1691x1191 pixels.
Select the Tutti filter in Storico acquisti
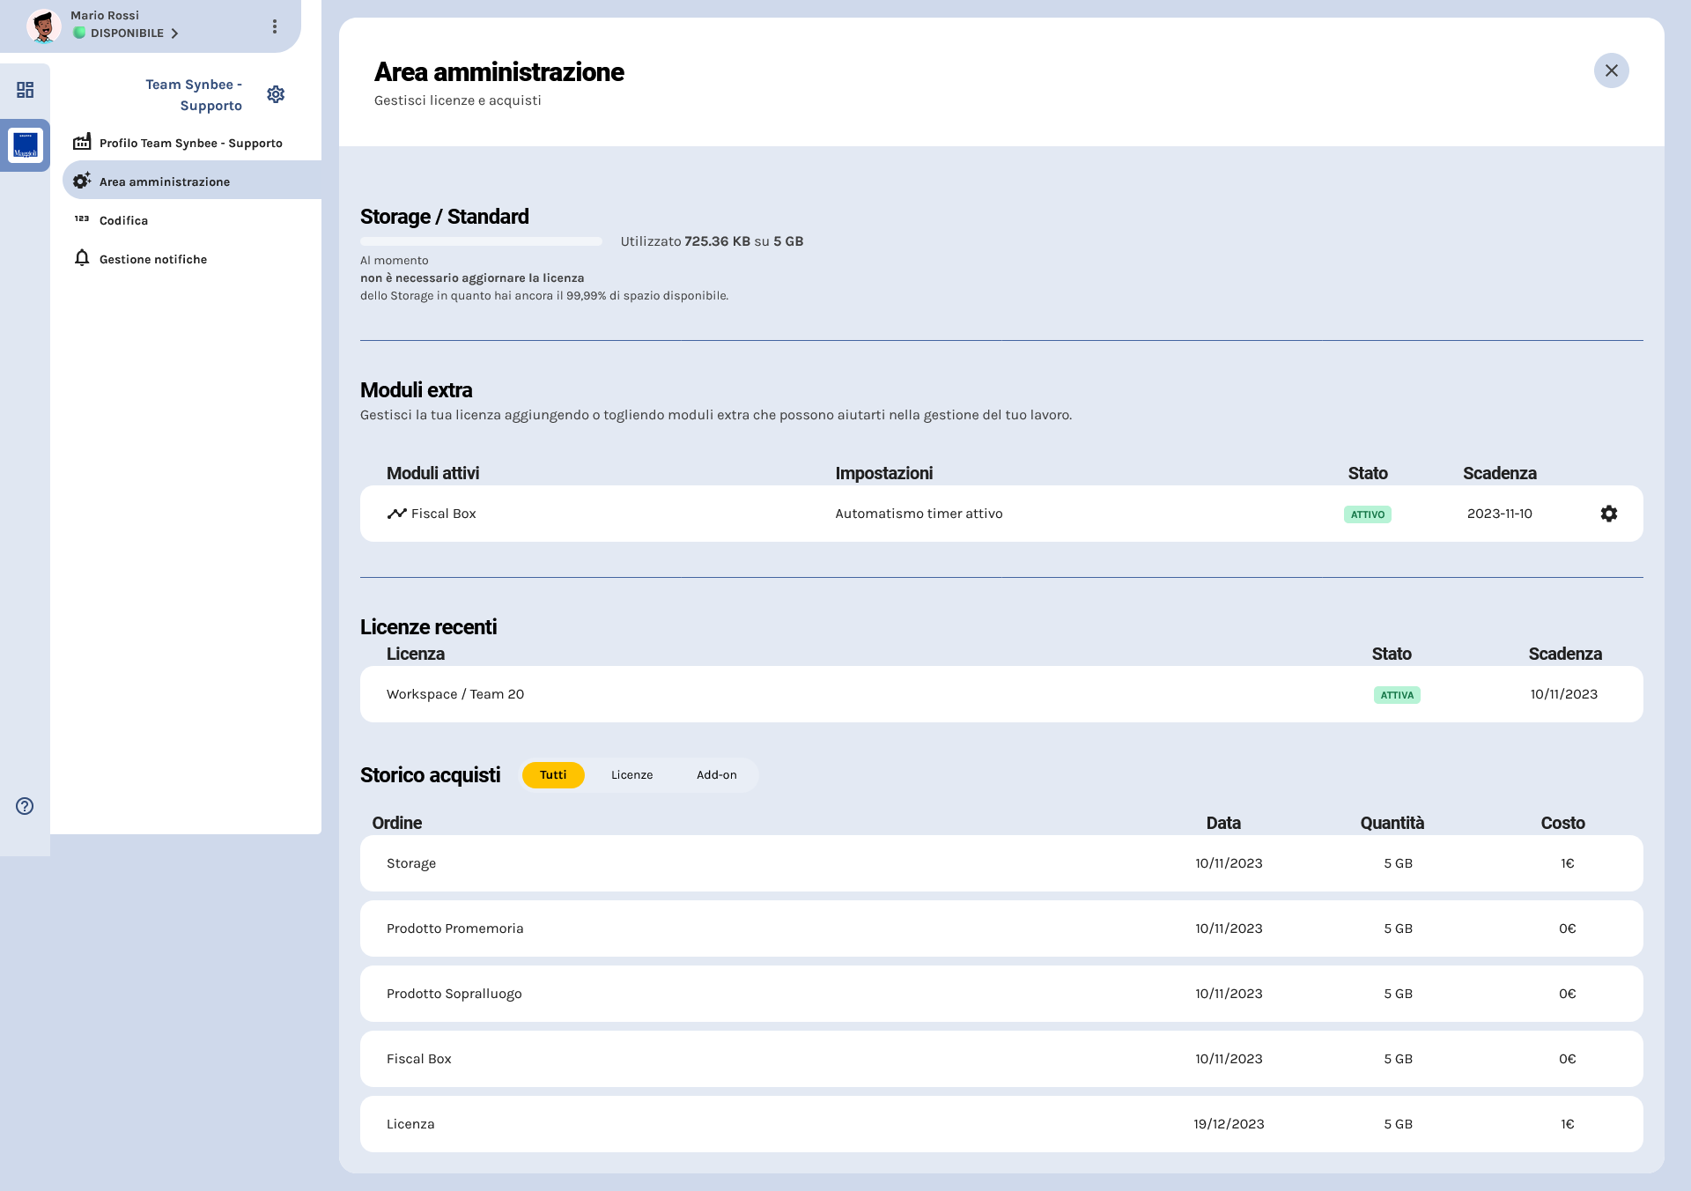553,775
